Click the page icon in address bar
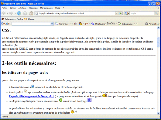Image resolution: width=161 pixels, height=120 pixels. [36, 13]
